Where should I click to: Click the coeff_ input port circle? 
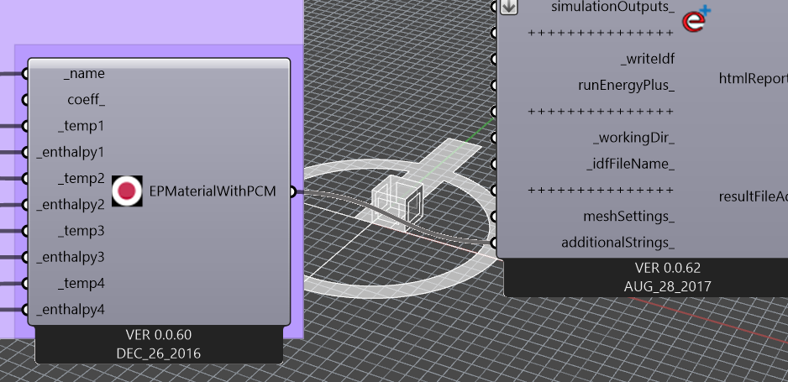pyautogui.click(x=25, y=100)
